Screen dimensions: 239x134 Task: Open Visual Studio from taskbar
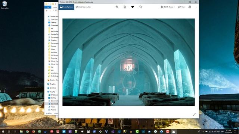point(113,131)
